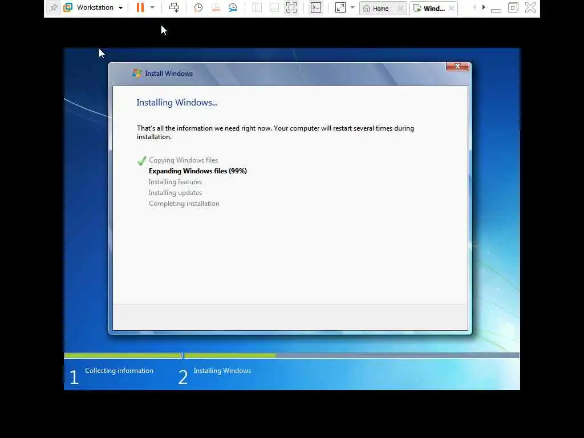Send Ctrl+Alt+Del to the VM

pyautogui.click(x=174, y=7)
